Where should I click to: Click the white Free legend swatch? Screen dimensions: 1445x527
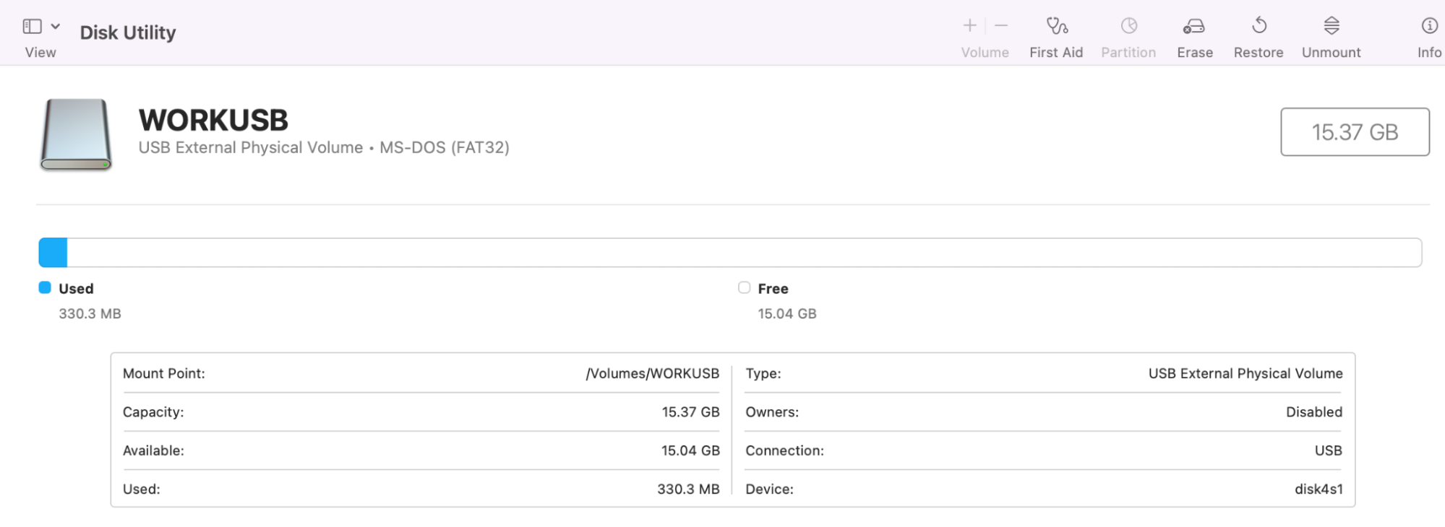(x=744, y=287)
